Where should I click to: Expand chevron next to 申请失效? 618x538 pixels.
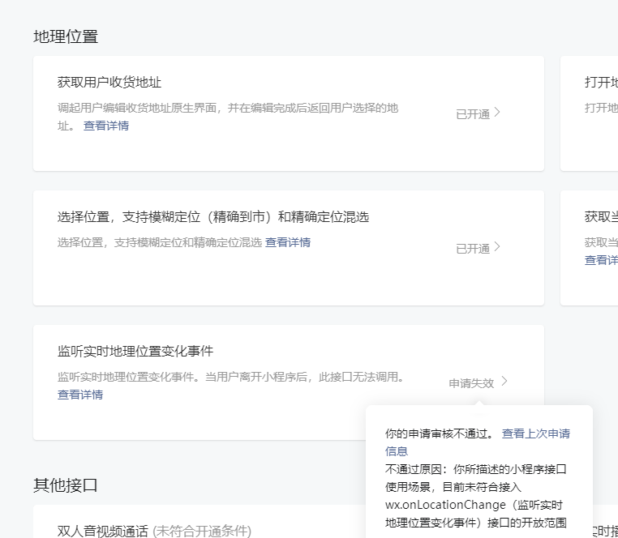[504, 382]
